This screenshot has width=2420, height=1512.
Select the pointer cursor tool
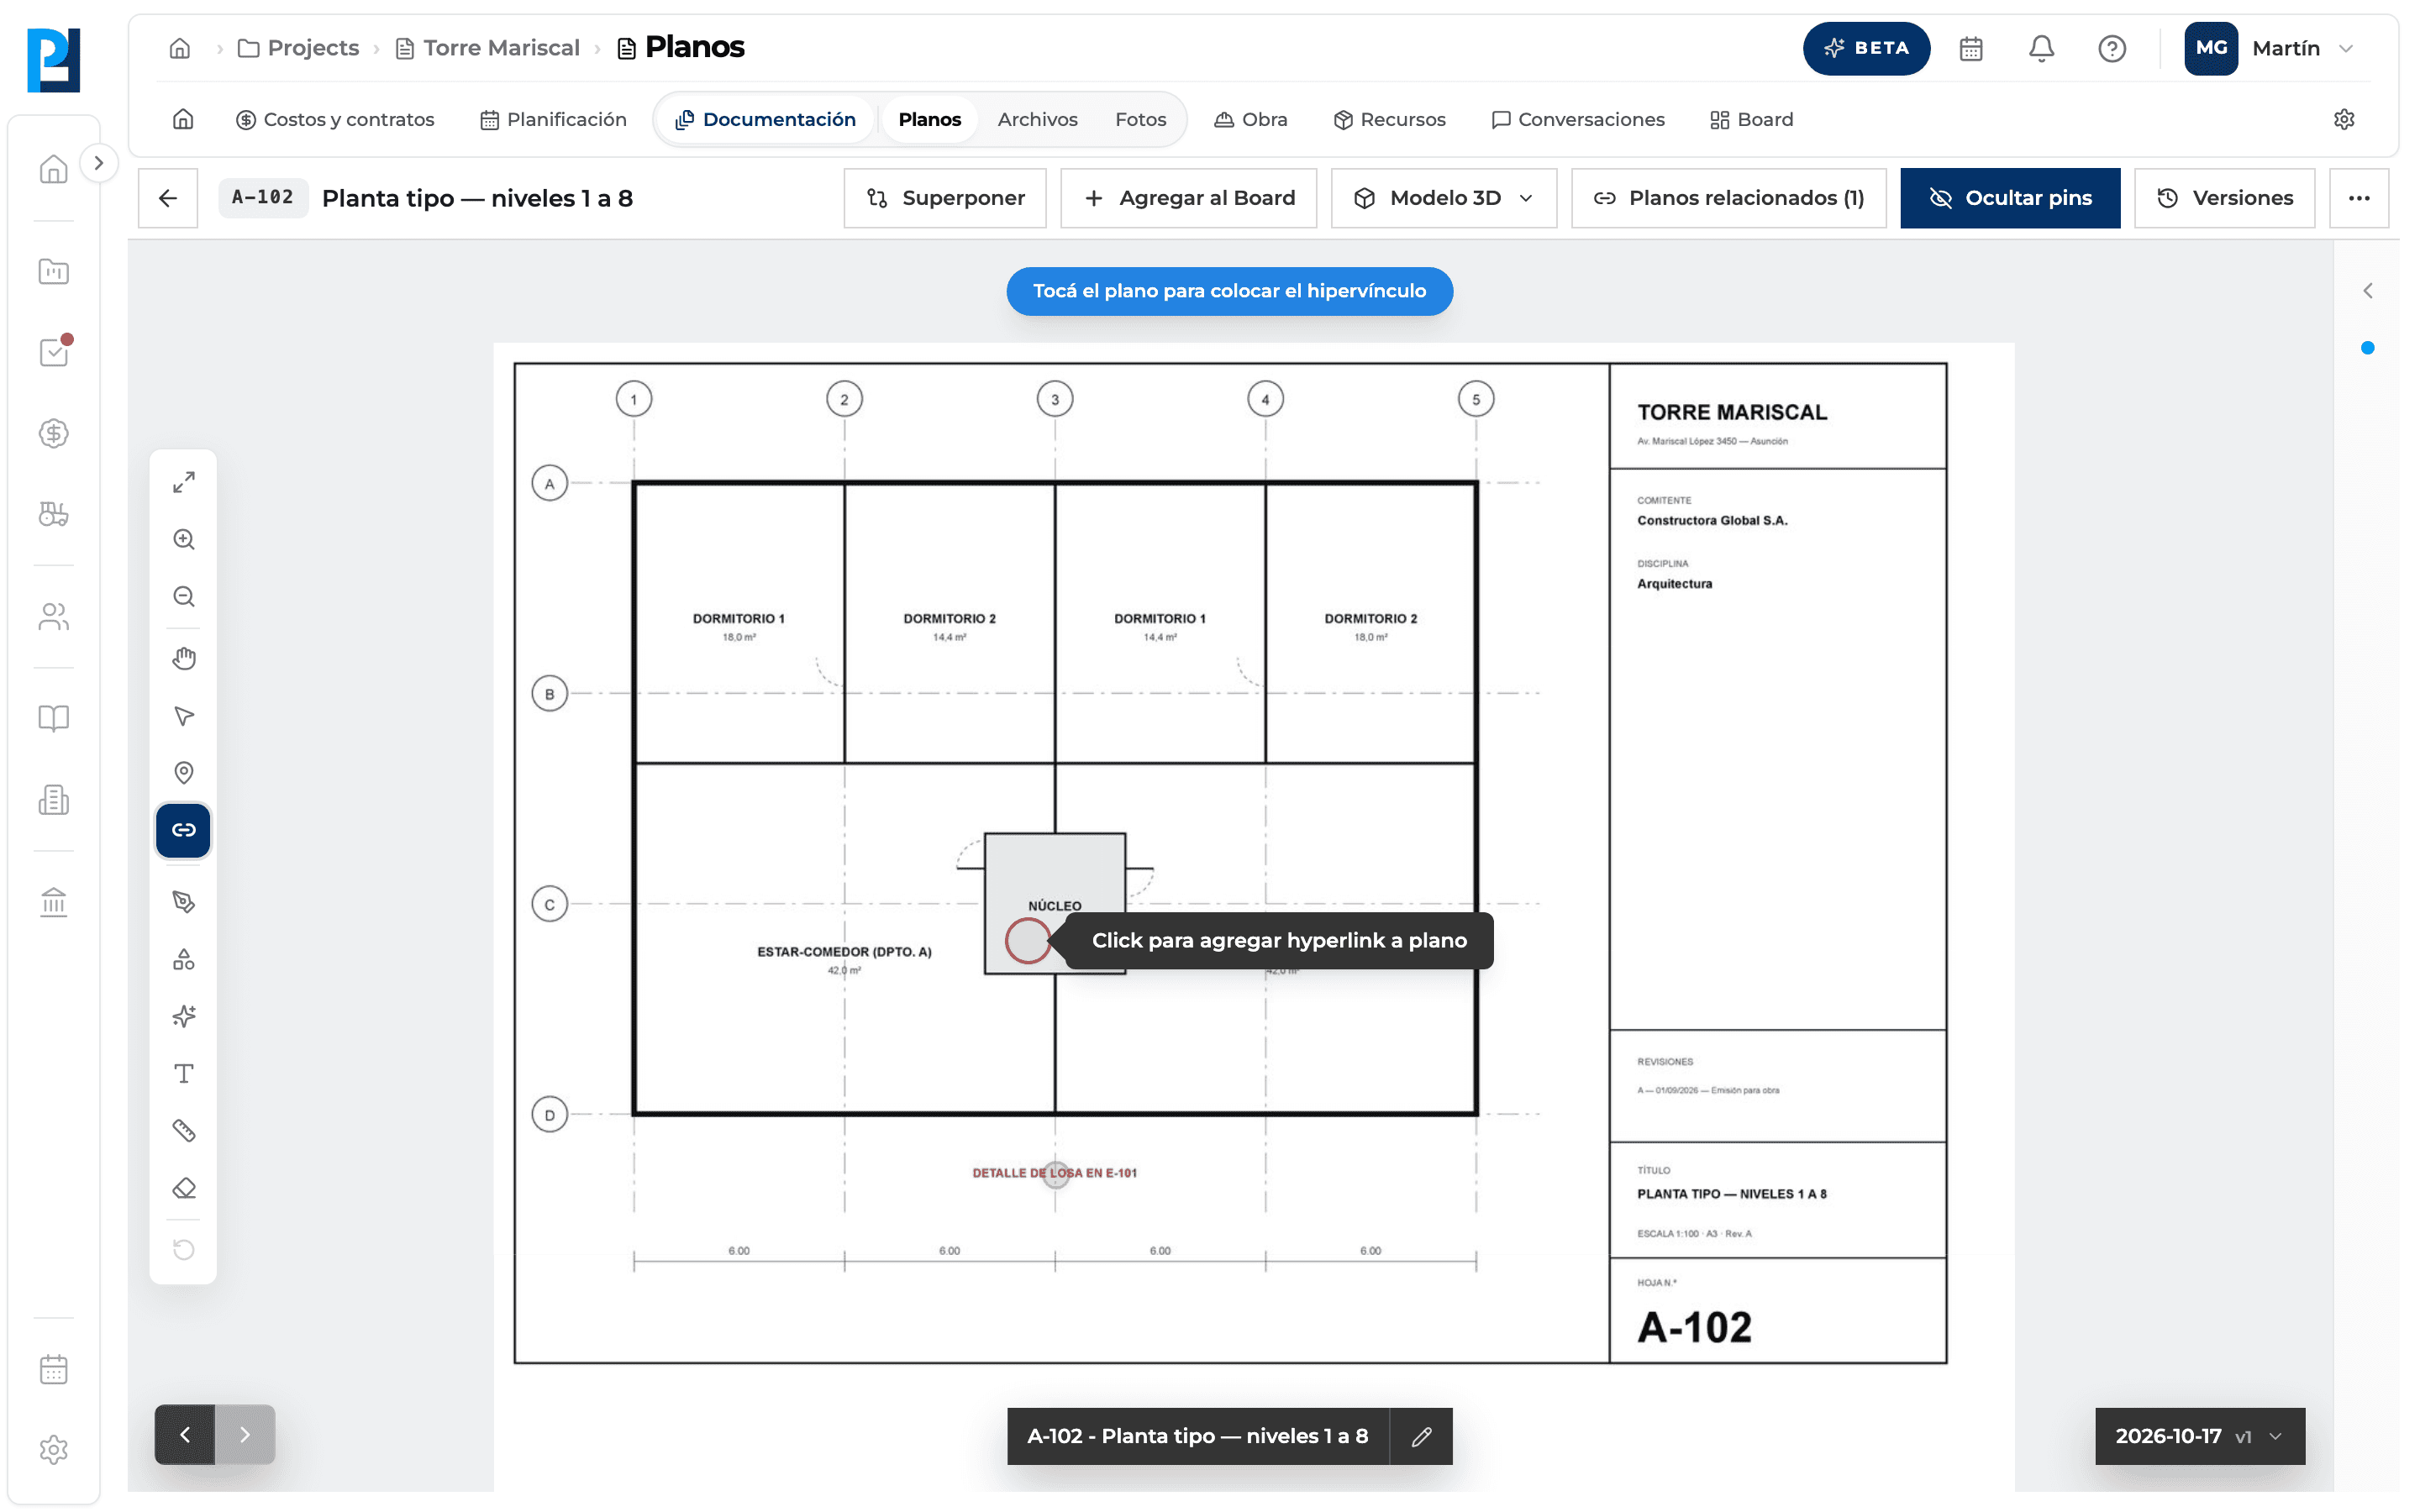click(x=183, y=716)
